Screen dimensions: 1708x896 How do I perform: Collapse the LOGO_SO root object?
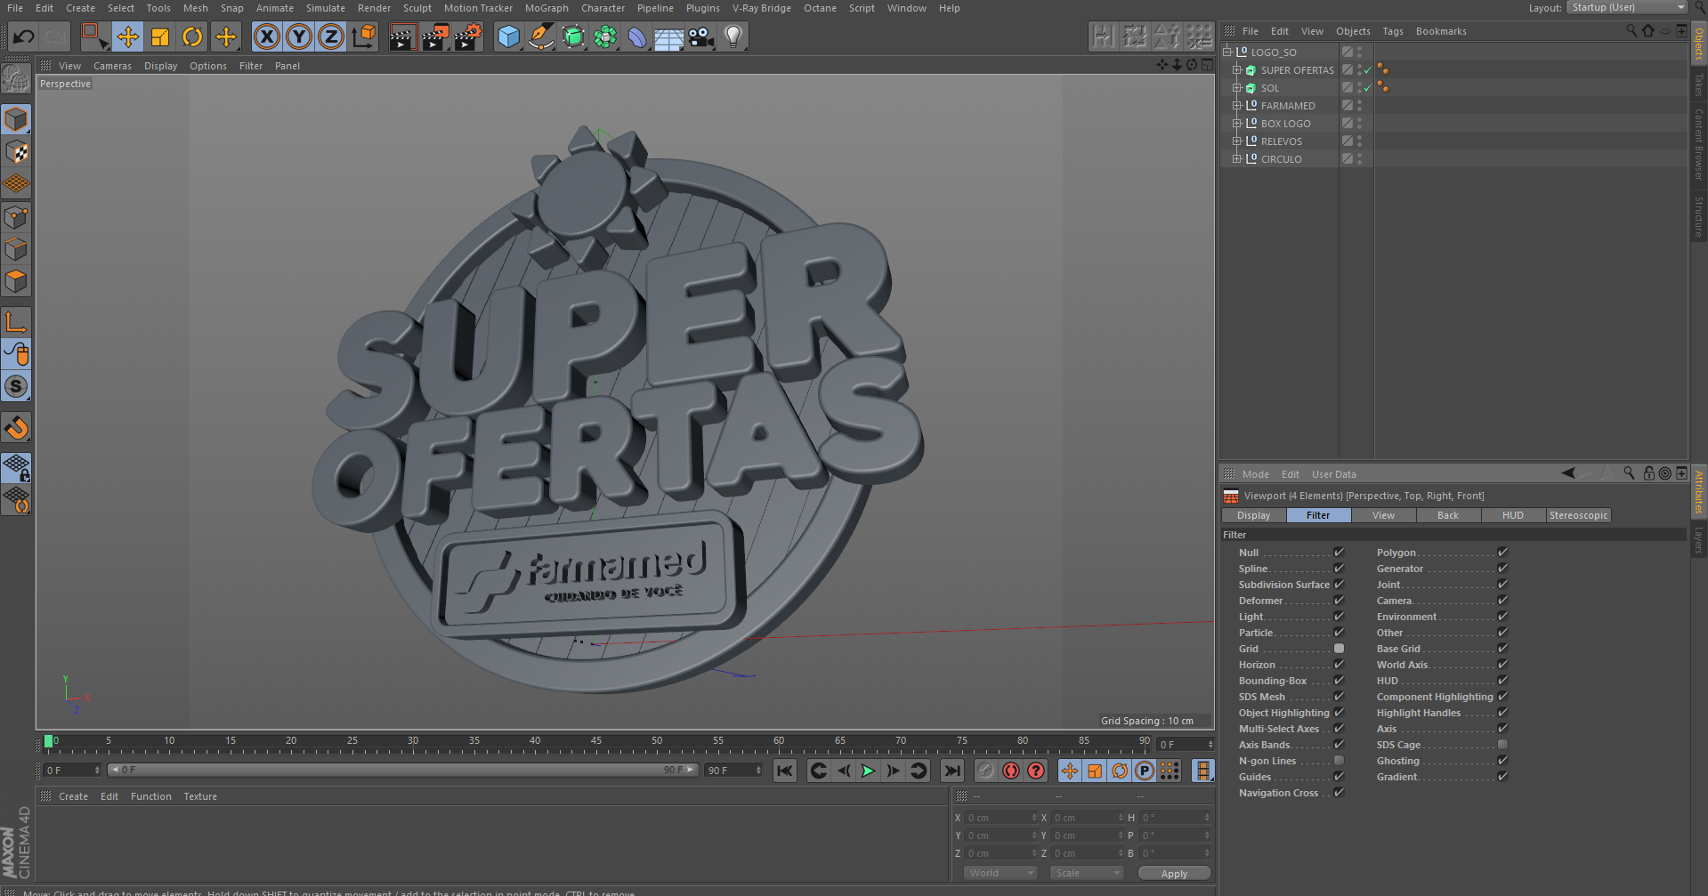(x=1226, y=52)
